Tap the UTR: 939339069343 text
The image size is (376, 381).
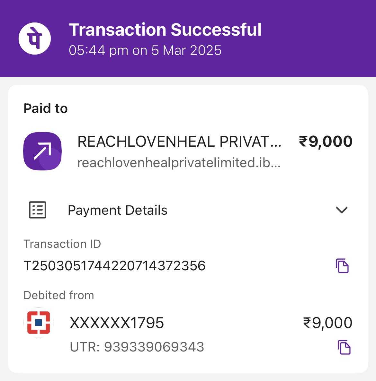(x=137, y=347)
